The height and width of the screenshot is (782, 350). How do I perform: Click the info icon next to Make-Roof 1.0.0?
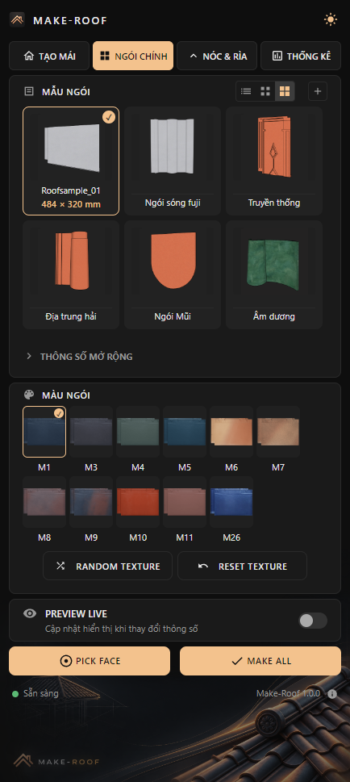click(332, 694)
